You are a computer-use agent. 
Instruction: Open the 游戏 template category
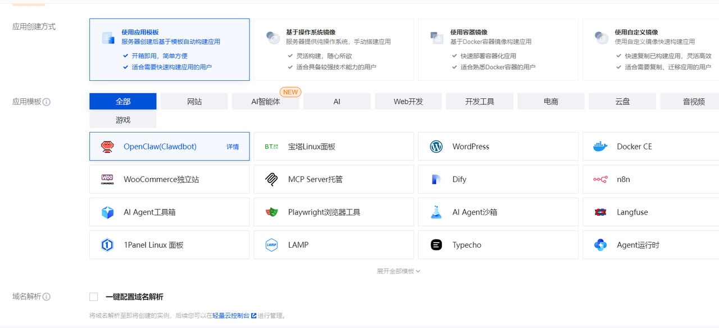tap(123, 120)
